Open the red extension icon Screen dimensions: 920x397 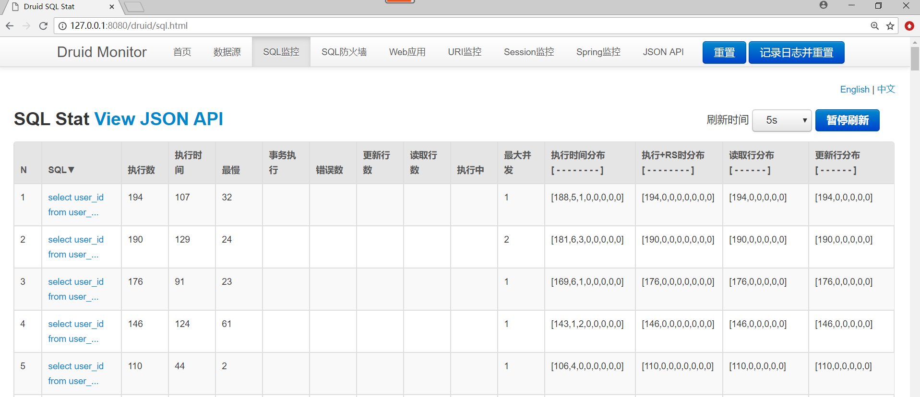click(909, 26)
